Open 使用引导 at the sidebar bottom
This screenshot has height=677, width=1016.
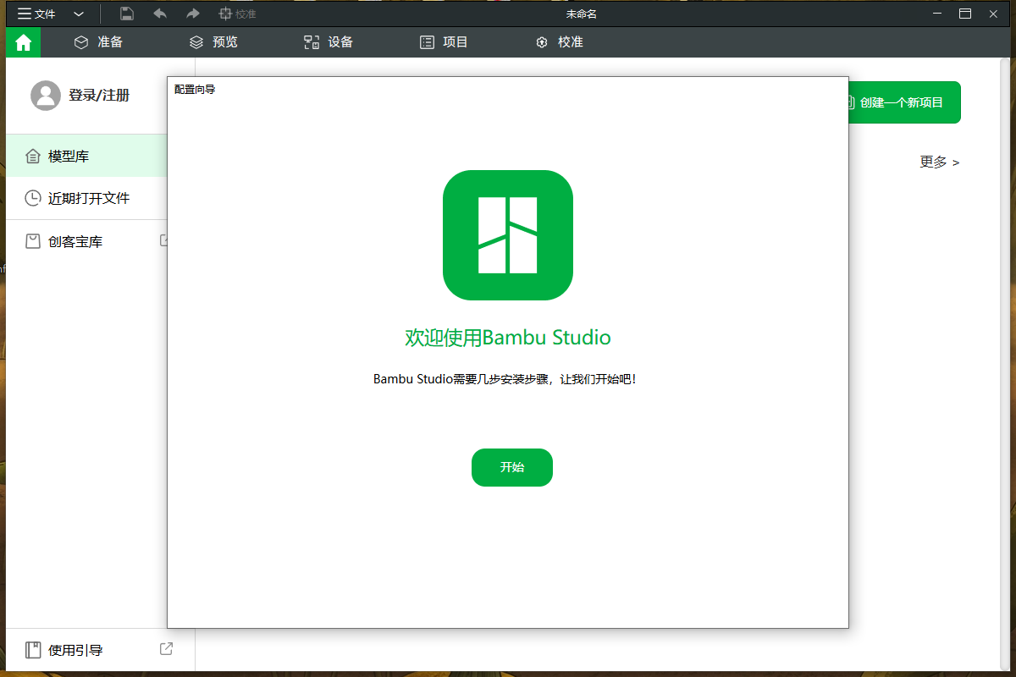pos(75,650)
